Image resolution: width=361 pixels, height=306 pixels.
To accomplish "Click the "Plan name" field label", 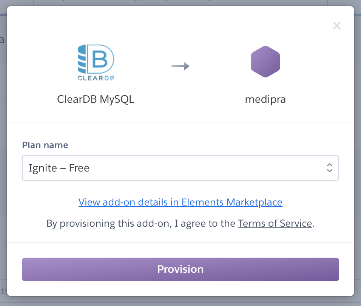I will point(45,145).
